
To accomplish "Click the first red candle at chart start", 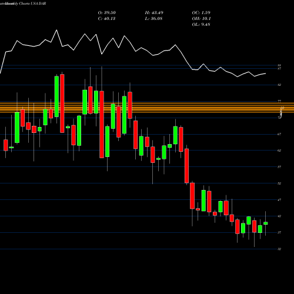I will pos(6,145).
